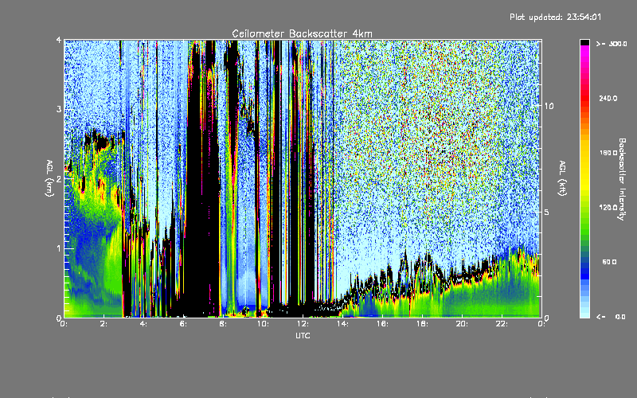The image size is (637, 398).
Task: Click the '10:' tick label on the UTC axis
Action: [x=263, y=324]
